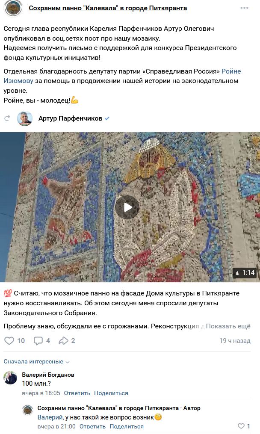Screen dimensions: 260x434
Task: Open Артур Парфенчиков's profile picture
Action: pyautogui.click(x=25, y=118)
